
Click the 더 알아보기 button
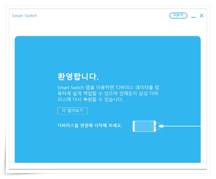[72, 111]
